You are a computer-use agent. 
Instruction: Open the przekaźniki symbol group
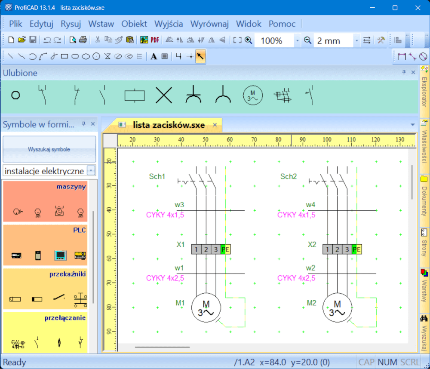click(x=45, y=289)
